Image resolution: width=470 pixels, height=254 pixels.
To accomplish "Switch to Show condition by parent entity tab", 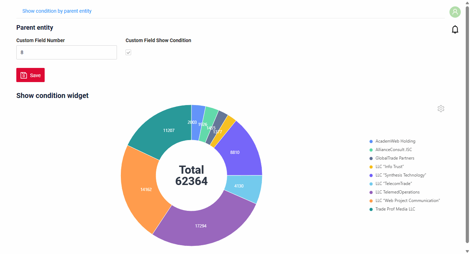I will coord(57,11).
